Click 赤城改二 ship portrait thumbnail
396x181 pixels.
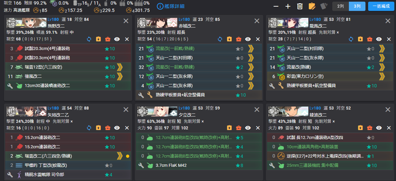[158, 22]
